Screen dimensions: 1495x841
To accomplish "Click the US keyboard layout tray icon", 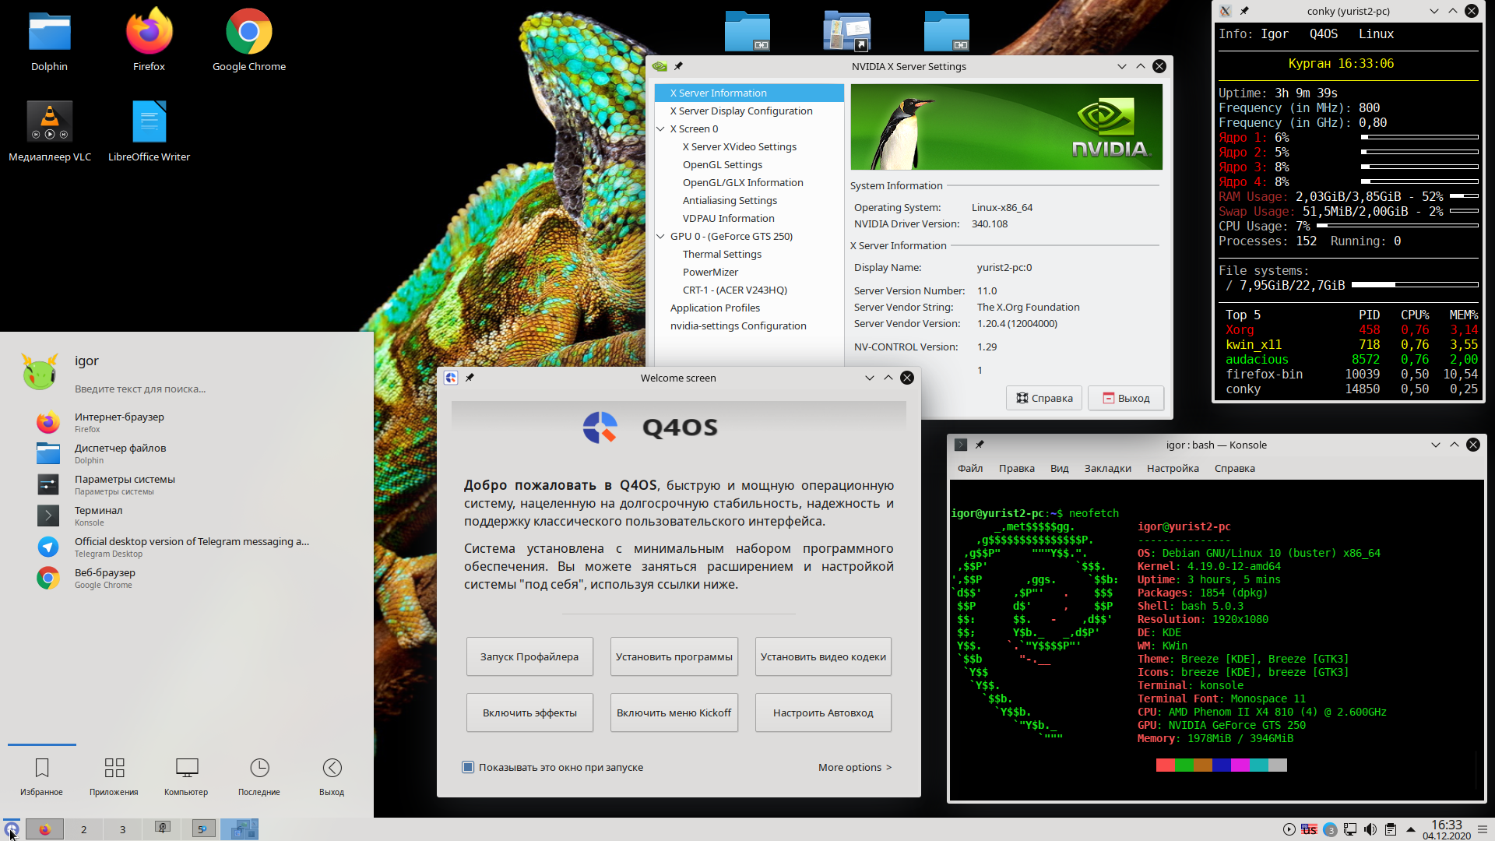I will 1310,829.
